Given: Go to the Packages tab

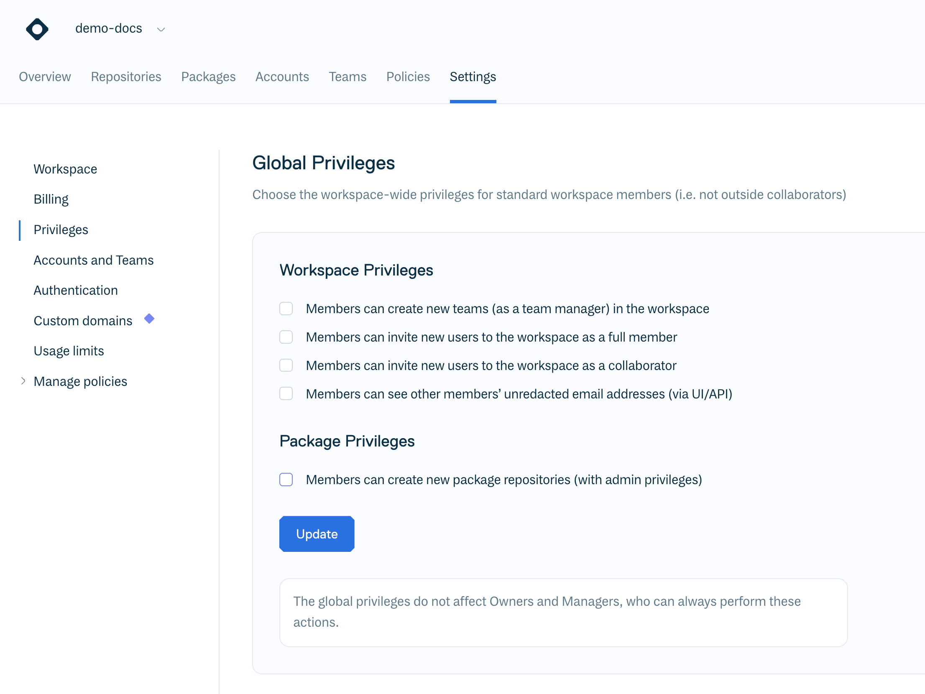Looking at the screenshot, I should [208, 77].
